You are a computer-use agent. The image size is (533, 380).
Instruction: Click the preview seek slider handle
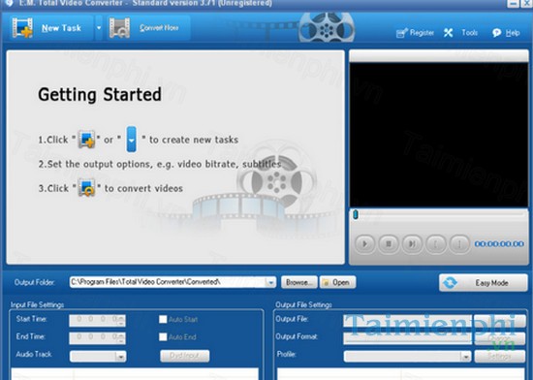click(356, 214)
